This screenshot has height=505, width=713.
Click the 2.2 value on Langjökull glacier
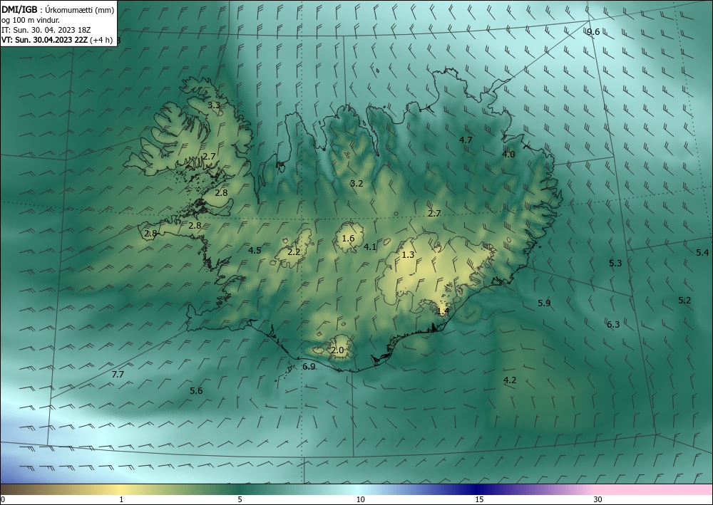pyautogui.click(x=294, y=251)
